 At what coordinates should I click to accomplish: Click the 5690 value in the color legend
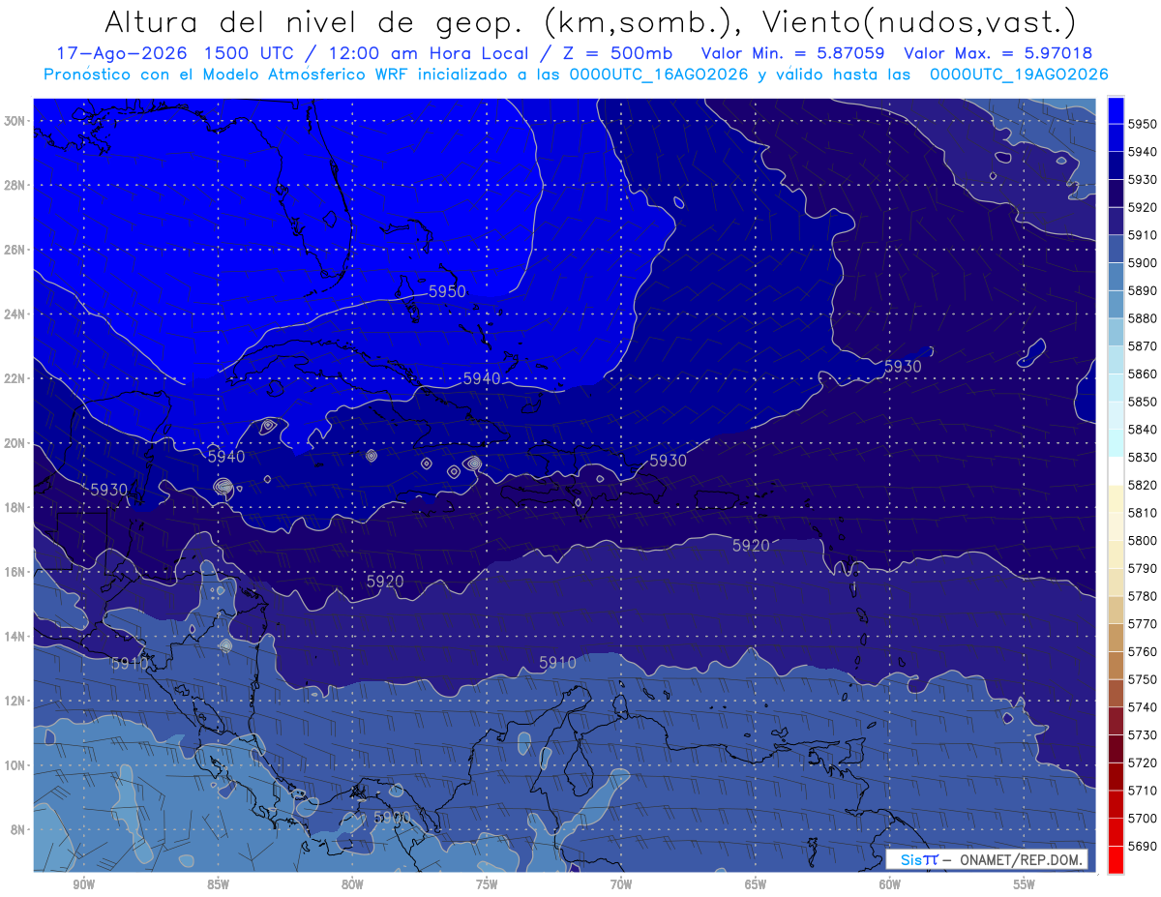pos(1143,846)
